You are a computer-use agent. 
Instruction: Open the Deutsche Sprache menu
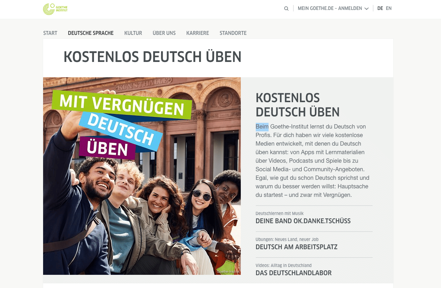[91, 33]
